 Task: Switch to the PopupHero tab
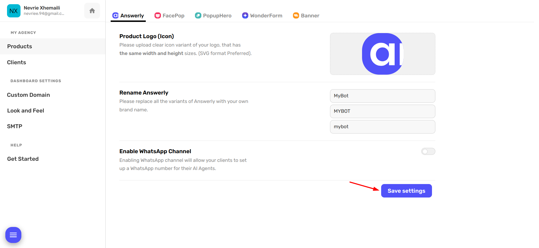pos(213,15)
